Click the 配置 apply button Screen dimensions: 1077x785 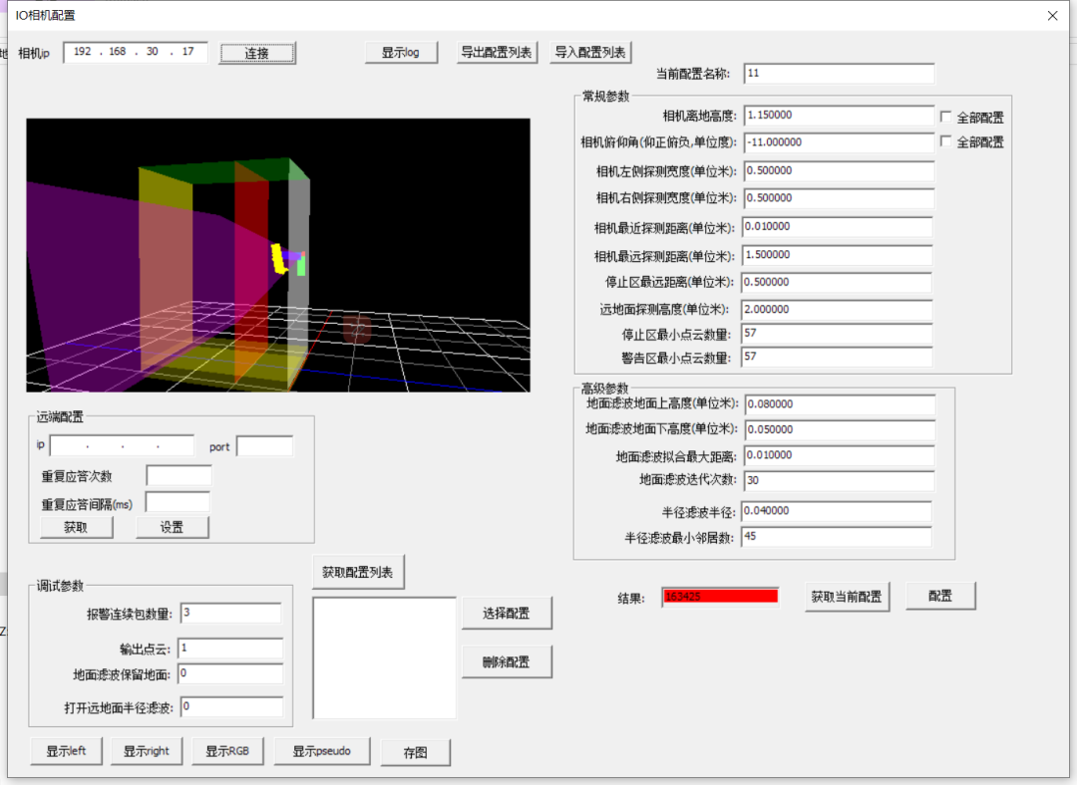coord(940,596)
